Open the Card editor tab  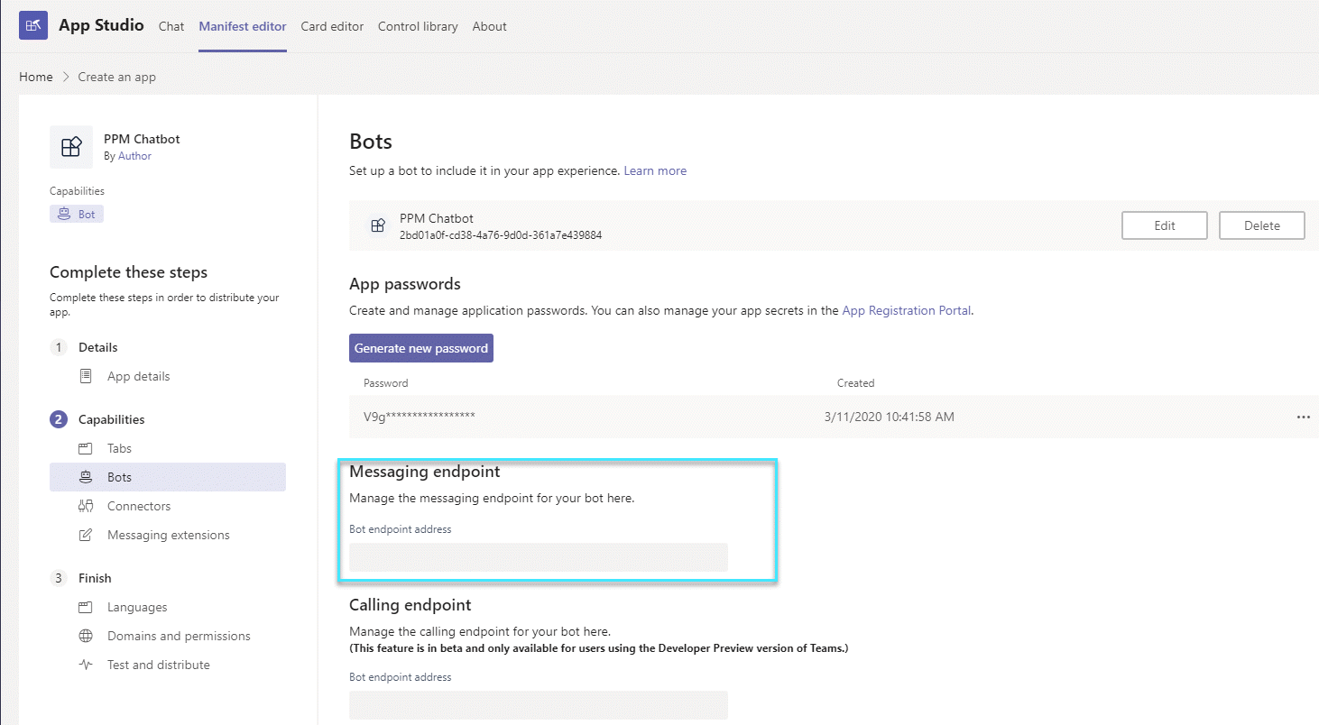pyautogui.click(x=332, y=26)
